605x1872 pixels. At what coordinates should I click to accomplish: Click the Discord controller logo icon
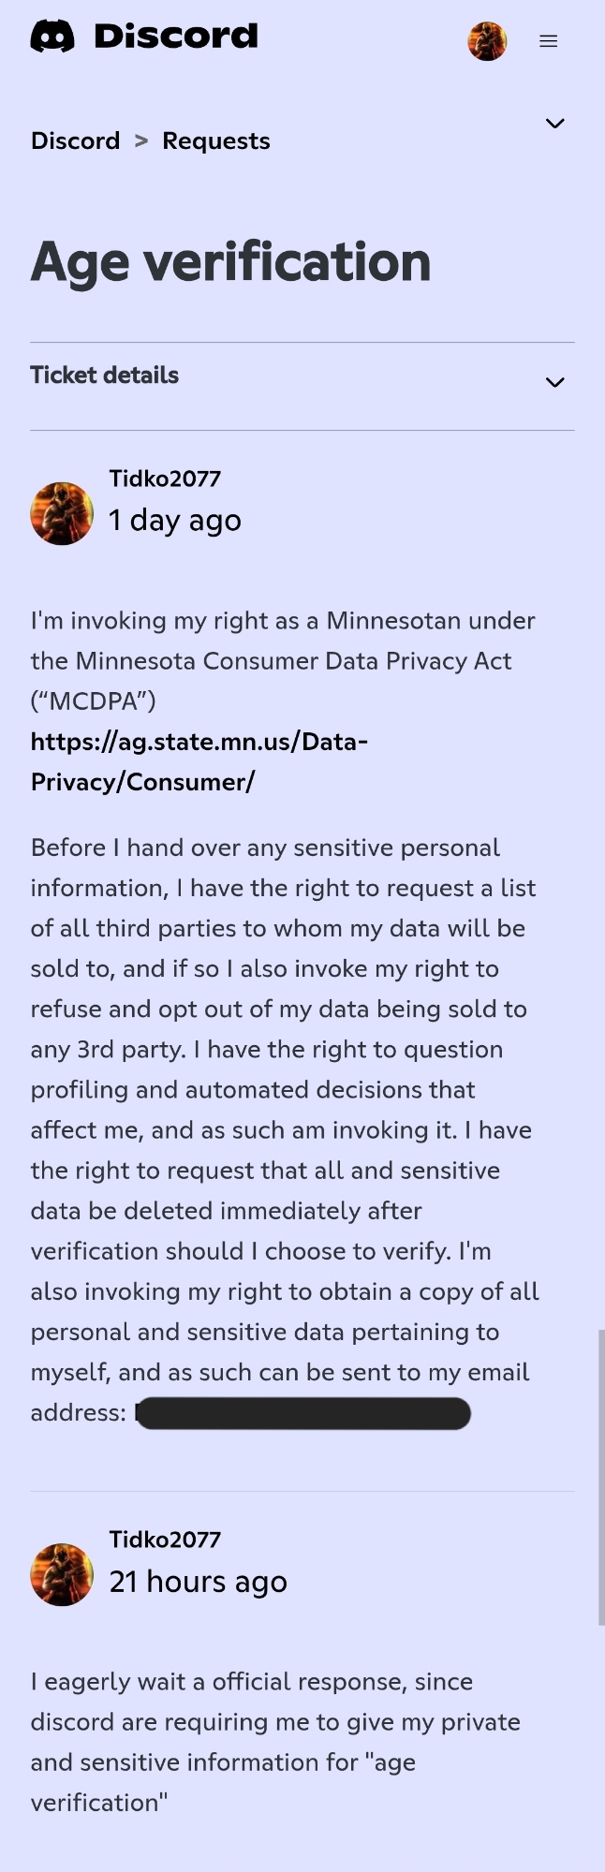click(52, 37)
